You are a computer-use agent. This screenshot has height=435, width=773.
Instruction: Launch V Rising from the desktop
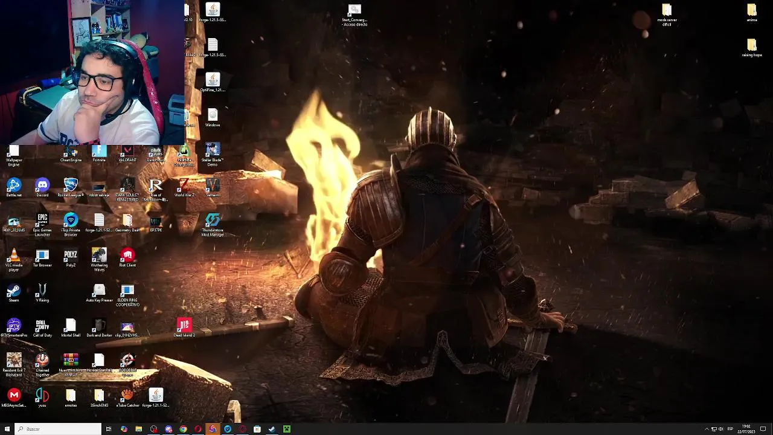42,293
